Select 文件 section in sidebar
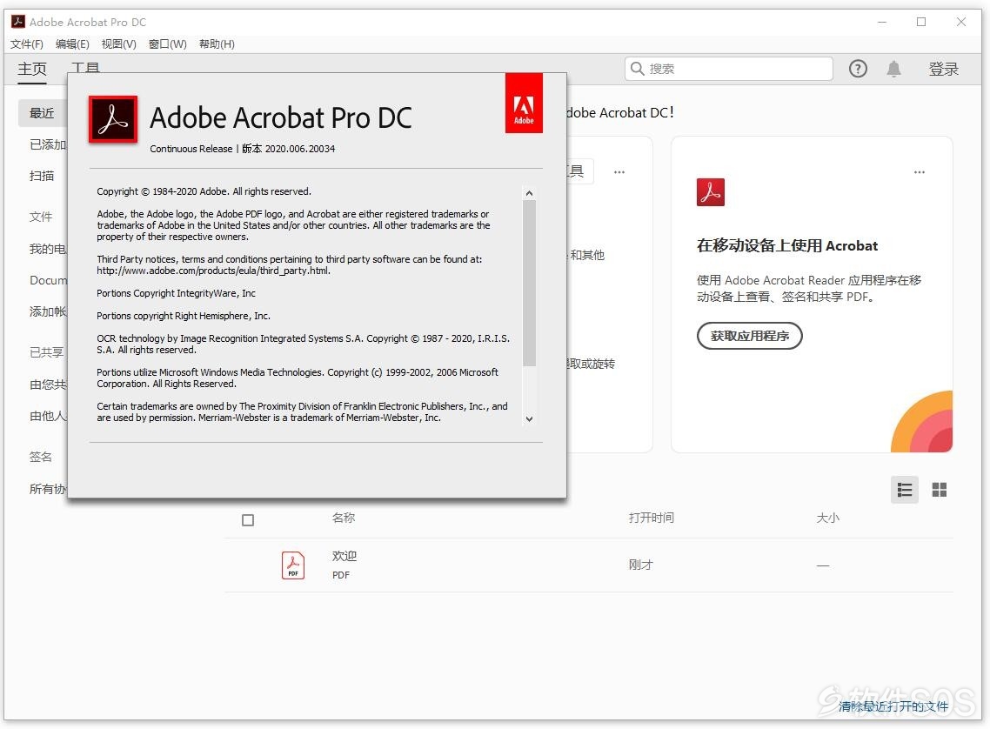 click(41, 217)
